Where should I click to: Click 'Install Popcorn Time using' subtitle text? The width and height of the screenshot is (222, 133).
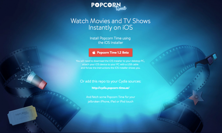click(110, 38)
